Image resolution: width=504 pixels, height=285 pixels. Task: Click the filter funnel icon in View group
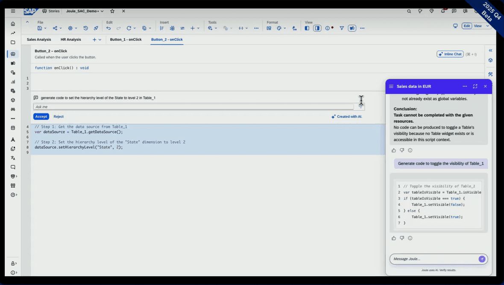pos(342,28)
